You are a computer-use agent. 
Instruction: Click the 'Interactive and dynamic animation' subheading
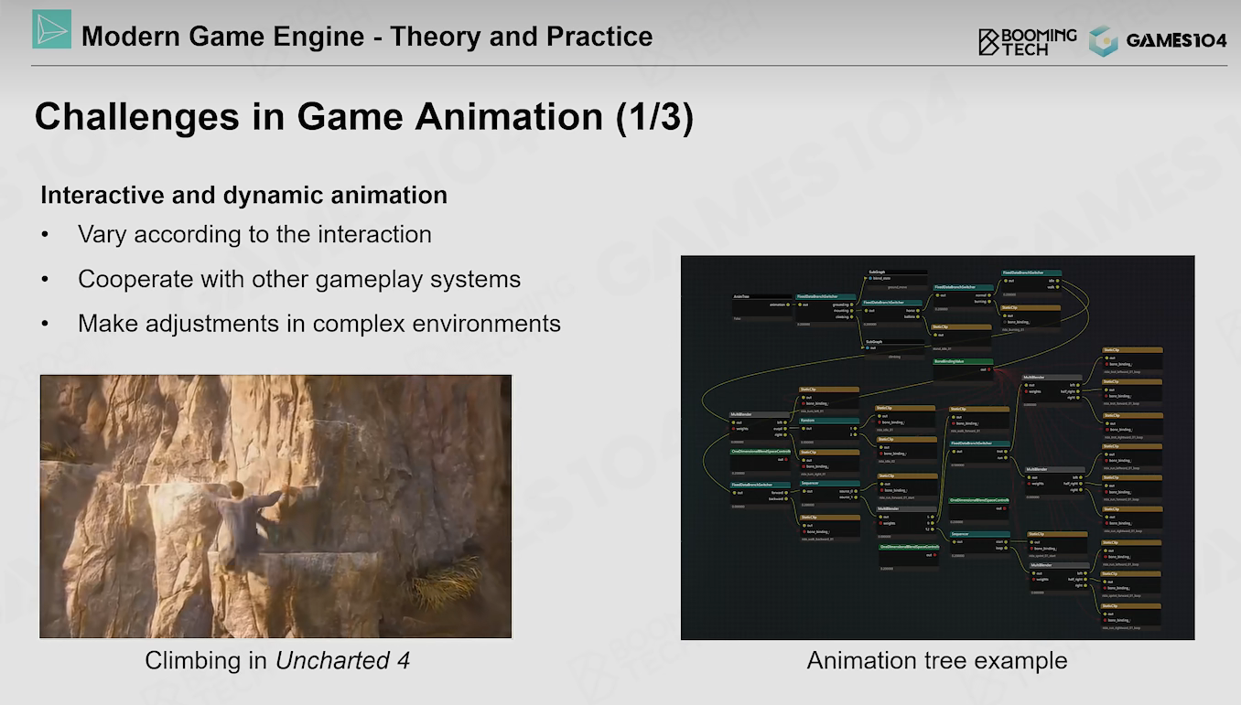click(244, 195)
